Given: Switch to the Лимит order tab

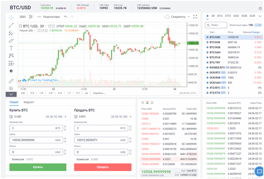Looking at the screenshot, I should point(14,102).
